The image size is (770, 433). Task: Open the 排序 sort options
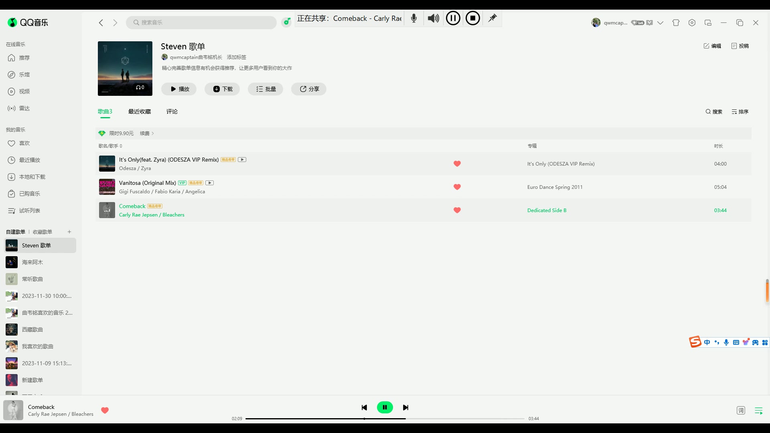(740, 112)
